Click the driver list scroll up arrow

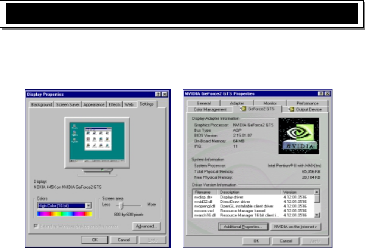point(317,192)
